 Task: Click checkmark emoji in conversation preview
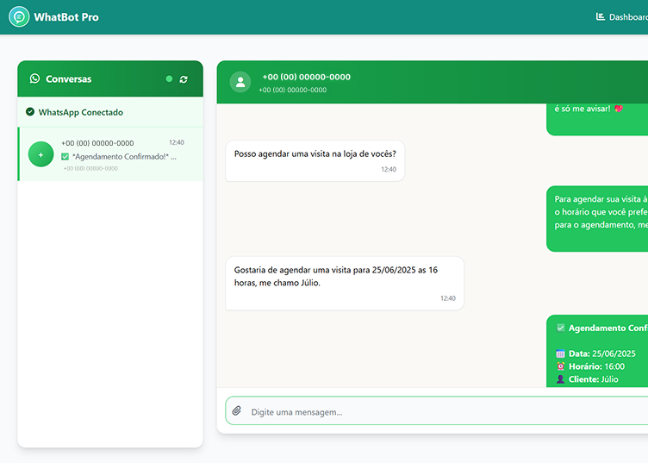[x=65, y=157]
